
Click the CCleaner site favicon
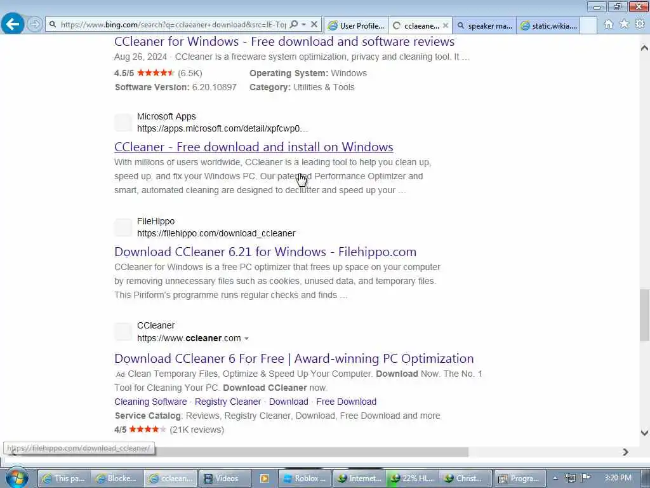pos(123,332)
